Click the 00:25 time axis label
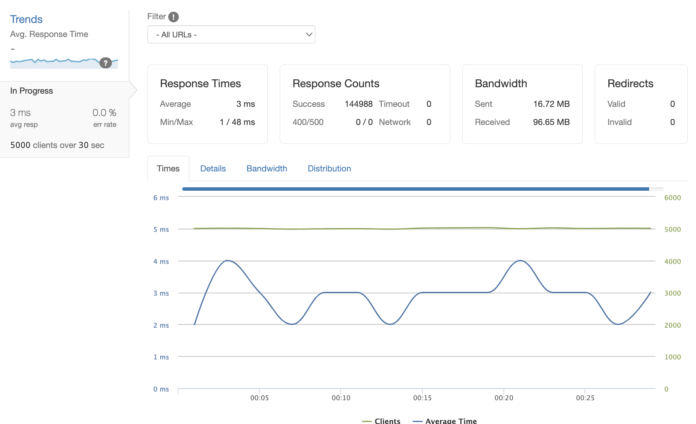Viewport: 696px width, 424px height. (585, 398)
